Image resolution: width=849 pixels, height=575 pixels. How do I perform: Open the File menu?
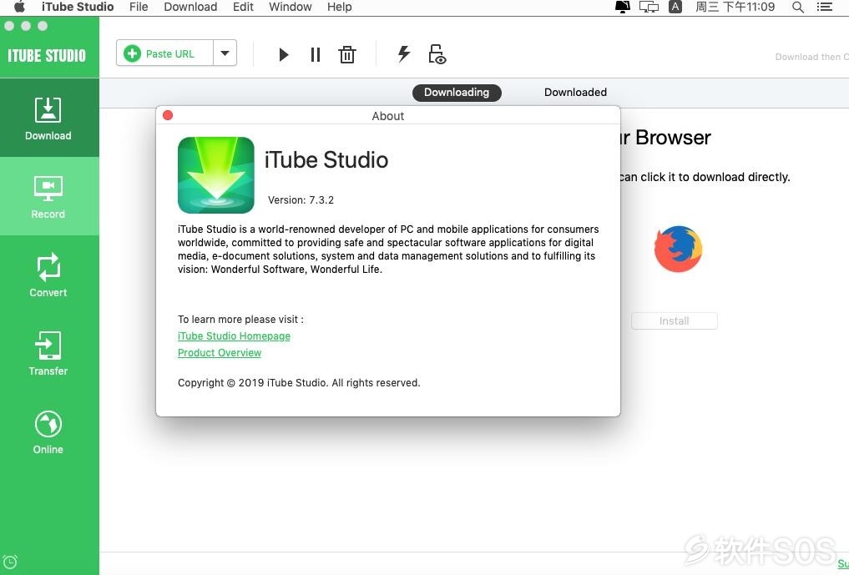[139, 7]
